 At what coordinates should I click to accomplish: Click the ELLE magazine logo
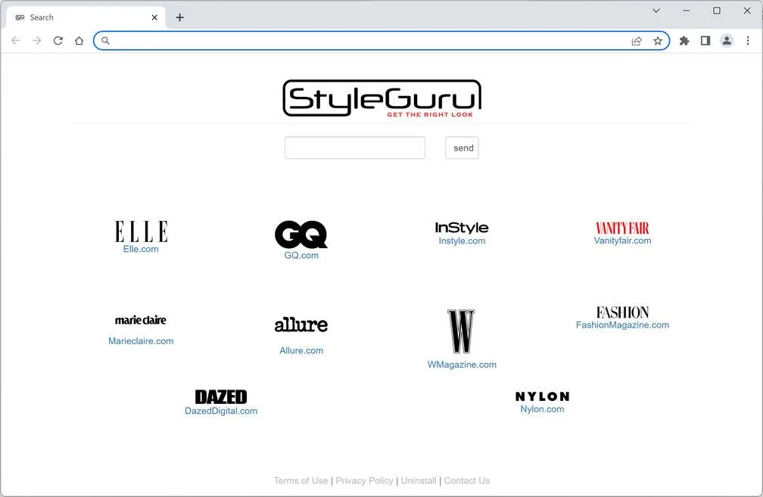[x=141, y=231]
